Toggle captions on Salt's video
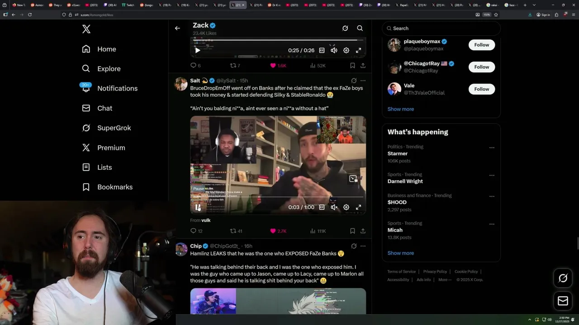 coord(322,207)
